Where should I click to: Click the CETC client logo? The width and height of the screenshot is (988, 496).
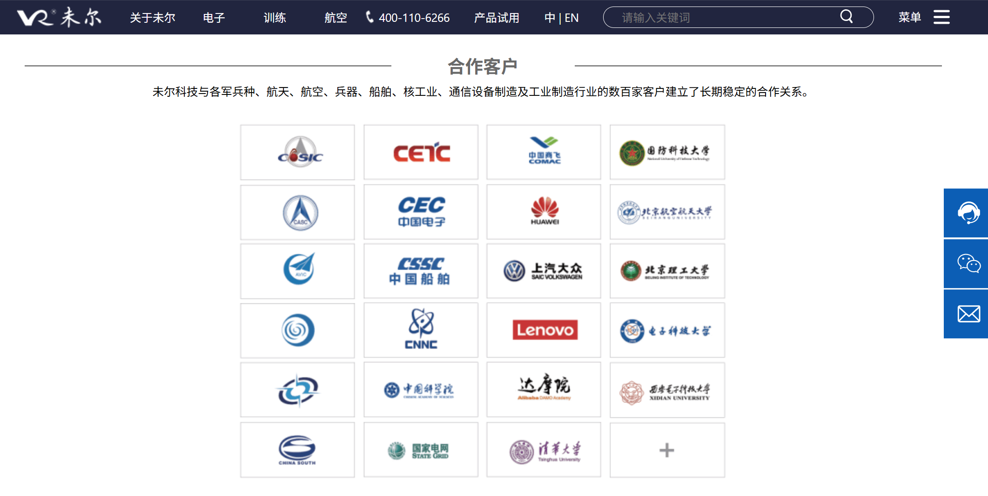tap(421, 152)
